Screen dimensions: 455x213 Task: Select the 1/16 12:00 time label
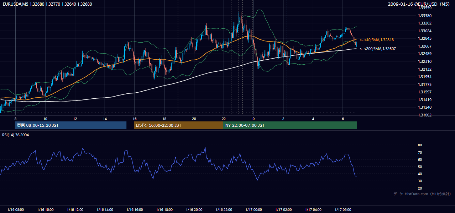75,210
